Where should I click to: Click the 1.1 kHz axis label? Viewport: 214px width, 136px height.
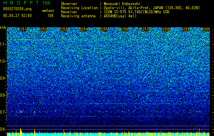(x=3, y=44)
